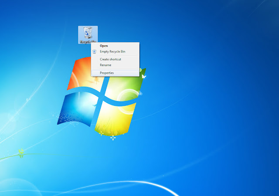This screenshot has height=196, width=279.
Task: Choose Empty Recycle Bin from the menu
Action: tap(115, 51)
